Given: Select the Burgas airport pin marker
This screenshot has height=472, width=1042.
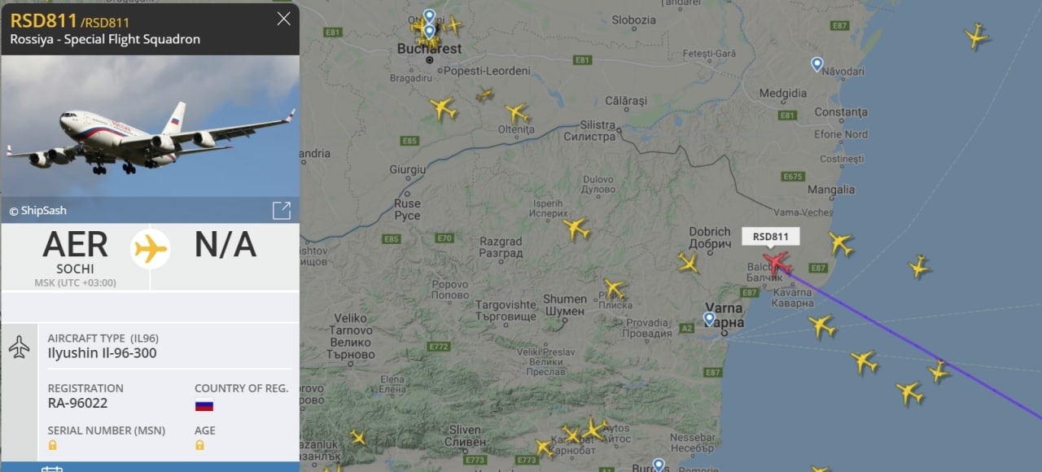Looking at the screenshot, I should pyautogui.click(x=659, y=465).
